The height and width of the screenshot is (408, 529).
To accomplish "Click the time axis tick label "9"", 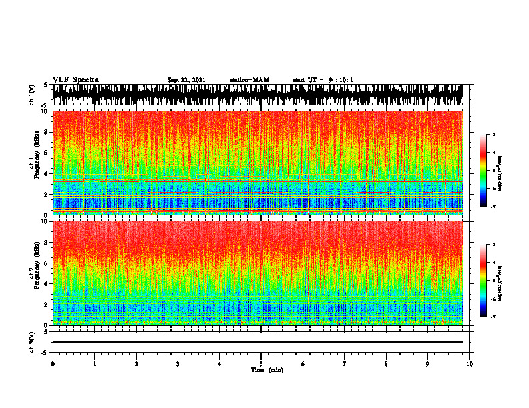I will click(x=427, y=364).
